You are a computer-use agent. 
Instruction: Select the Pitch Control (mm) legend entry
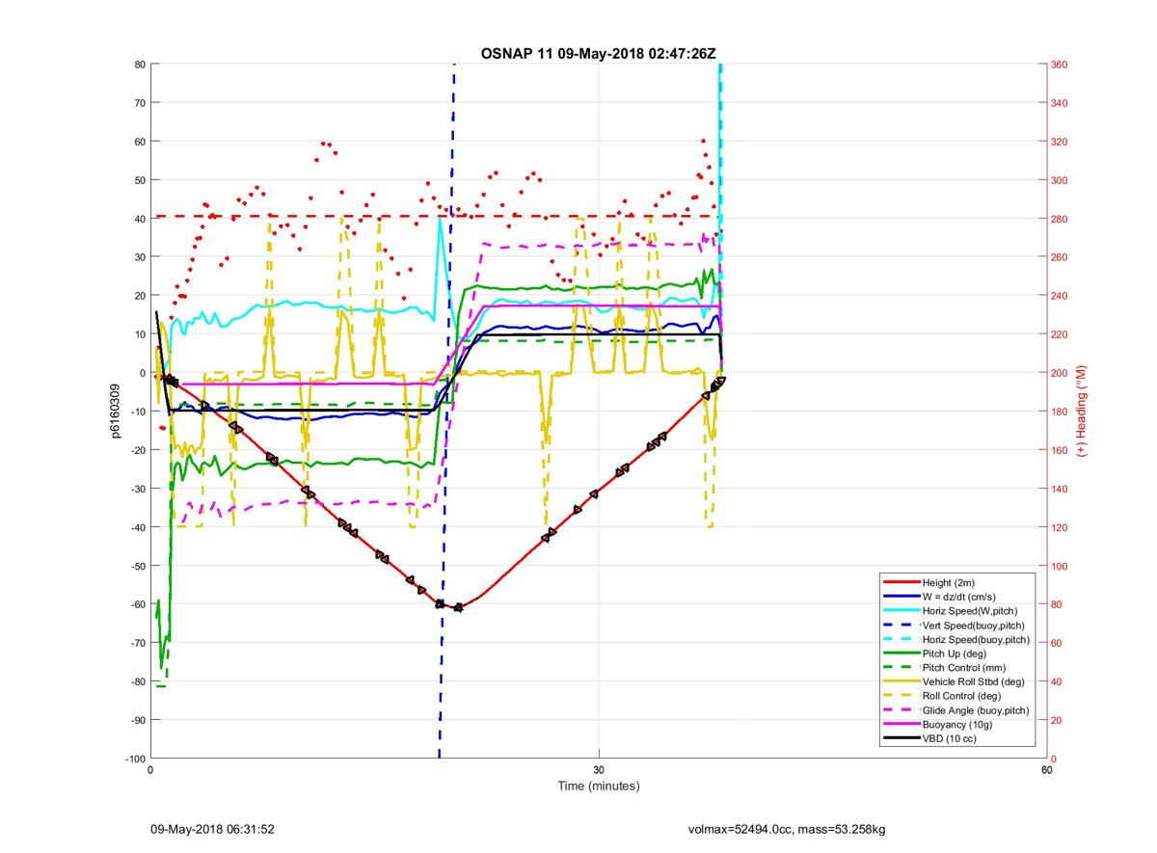coord(956,668)
